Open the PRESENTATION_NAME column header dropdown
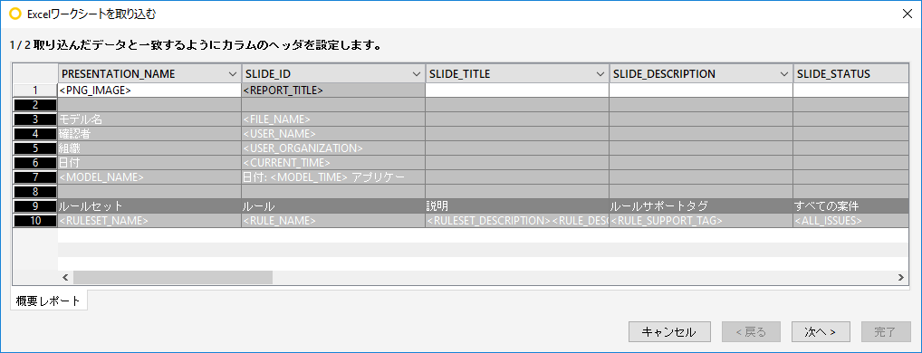The width and height of the screenshot is (922, 353). (x=232, y=74)
